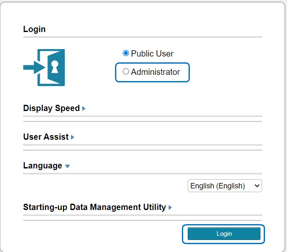Select the Public User radio button
The image size is (287, 252).
[126, 53]
